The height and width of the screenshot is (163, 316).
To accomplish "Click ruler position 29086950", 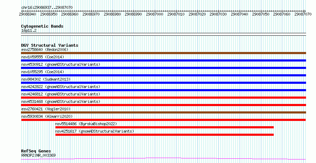I will [49, 14].
